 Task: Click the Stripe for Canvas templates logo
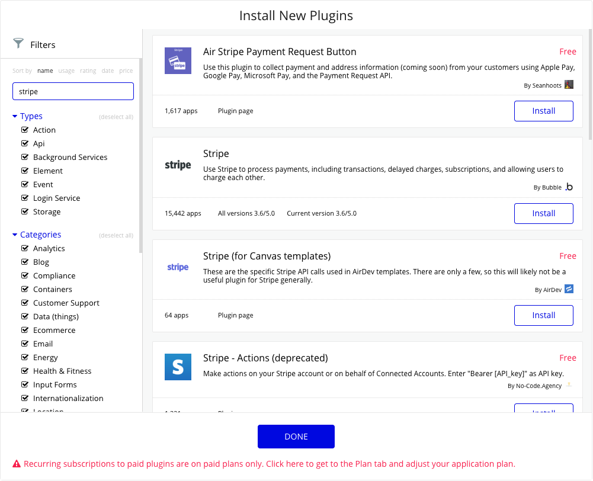178,267
